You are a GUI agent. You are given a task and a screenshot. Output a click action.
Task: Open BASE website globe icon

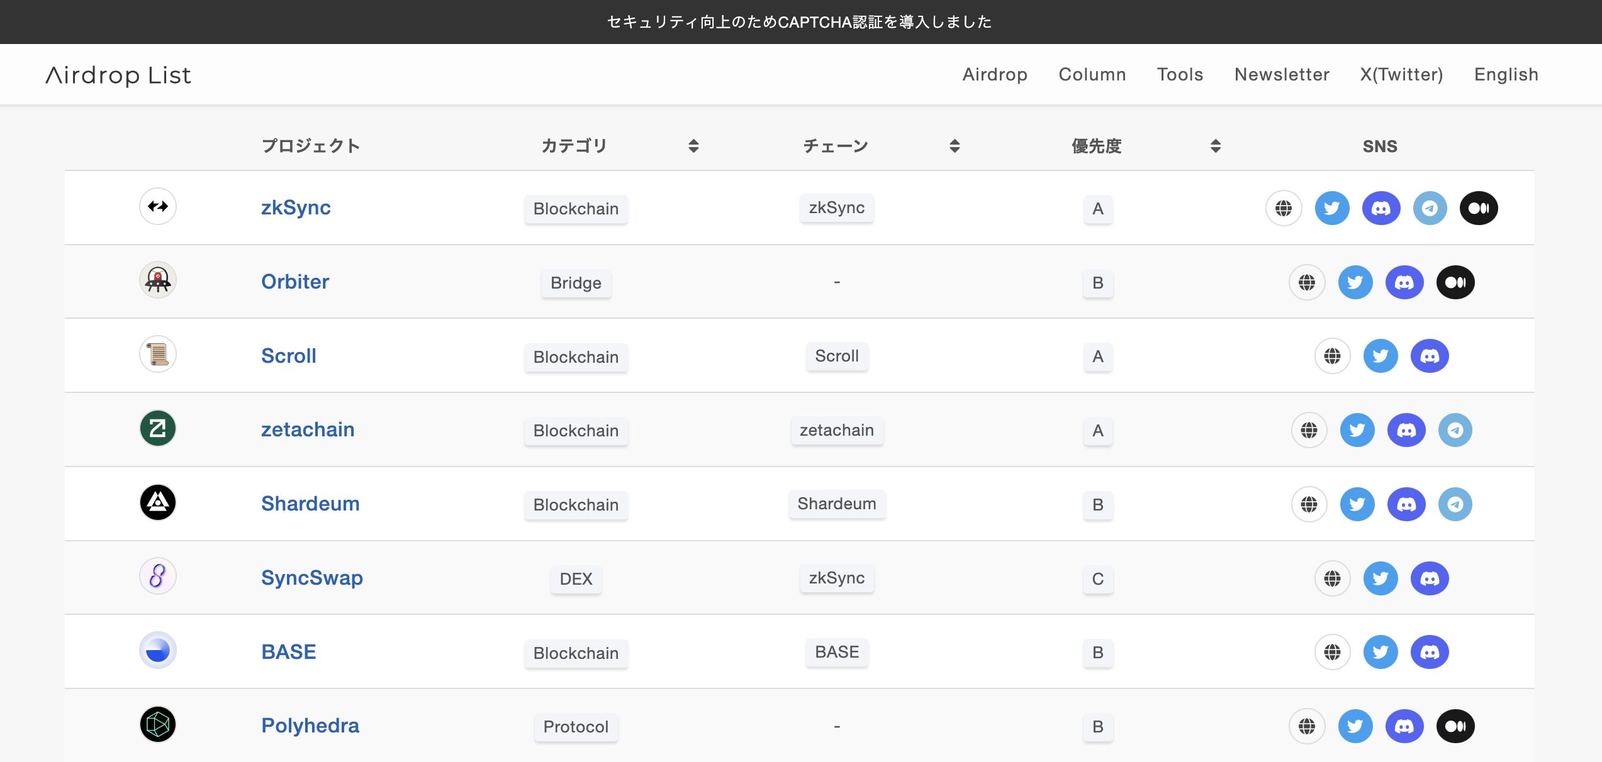[1332, 652]
